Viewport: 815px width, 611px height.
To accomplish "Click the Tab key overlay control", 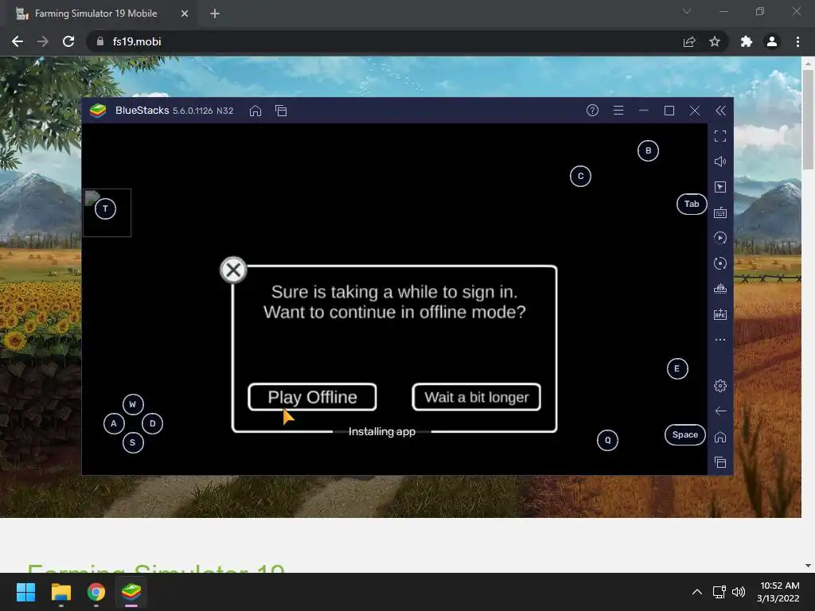I will click(x=692, y=204).
